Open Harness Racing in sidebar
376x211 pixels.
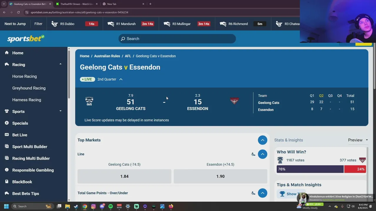[x=26, y=100]
